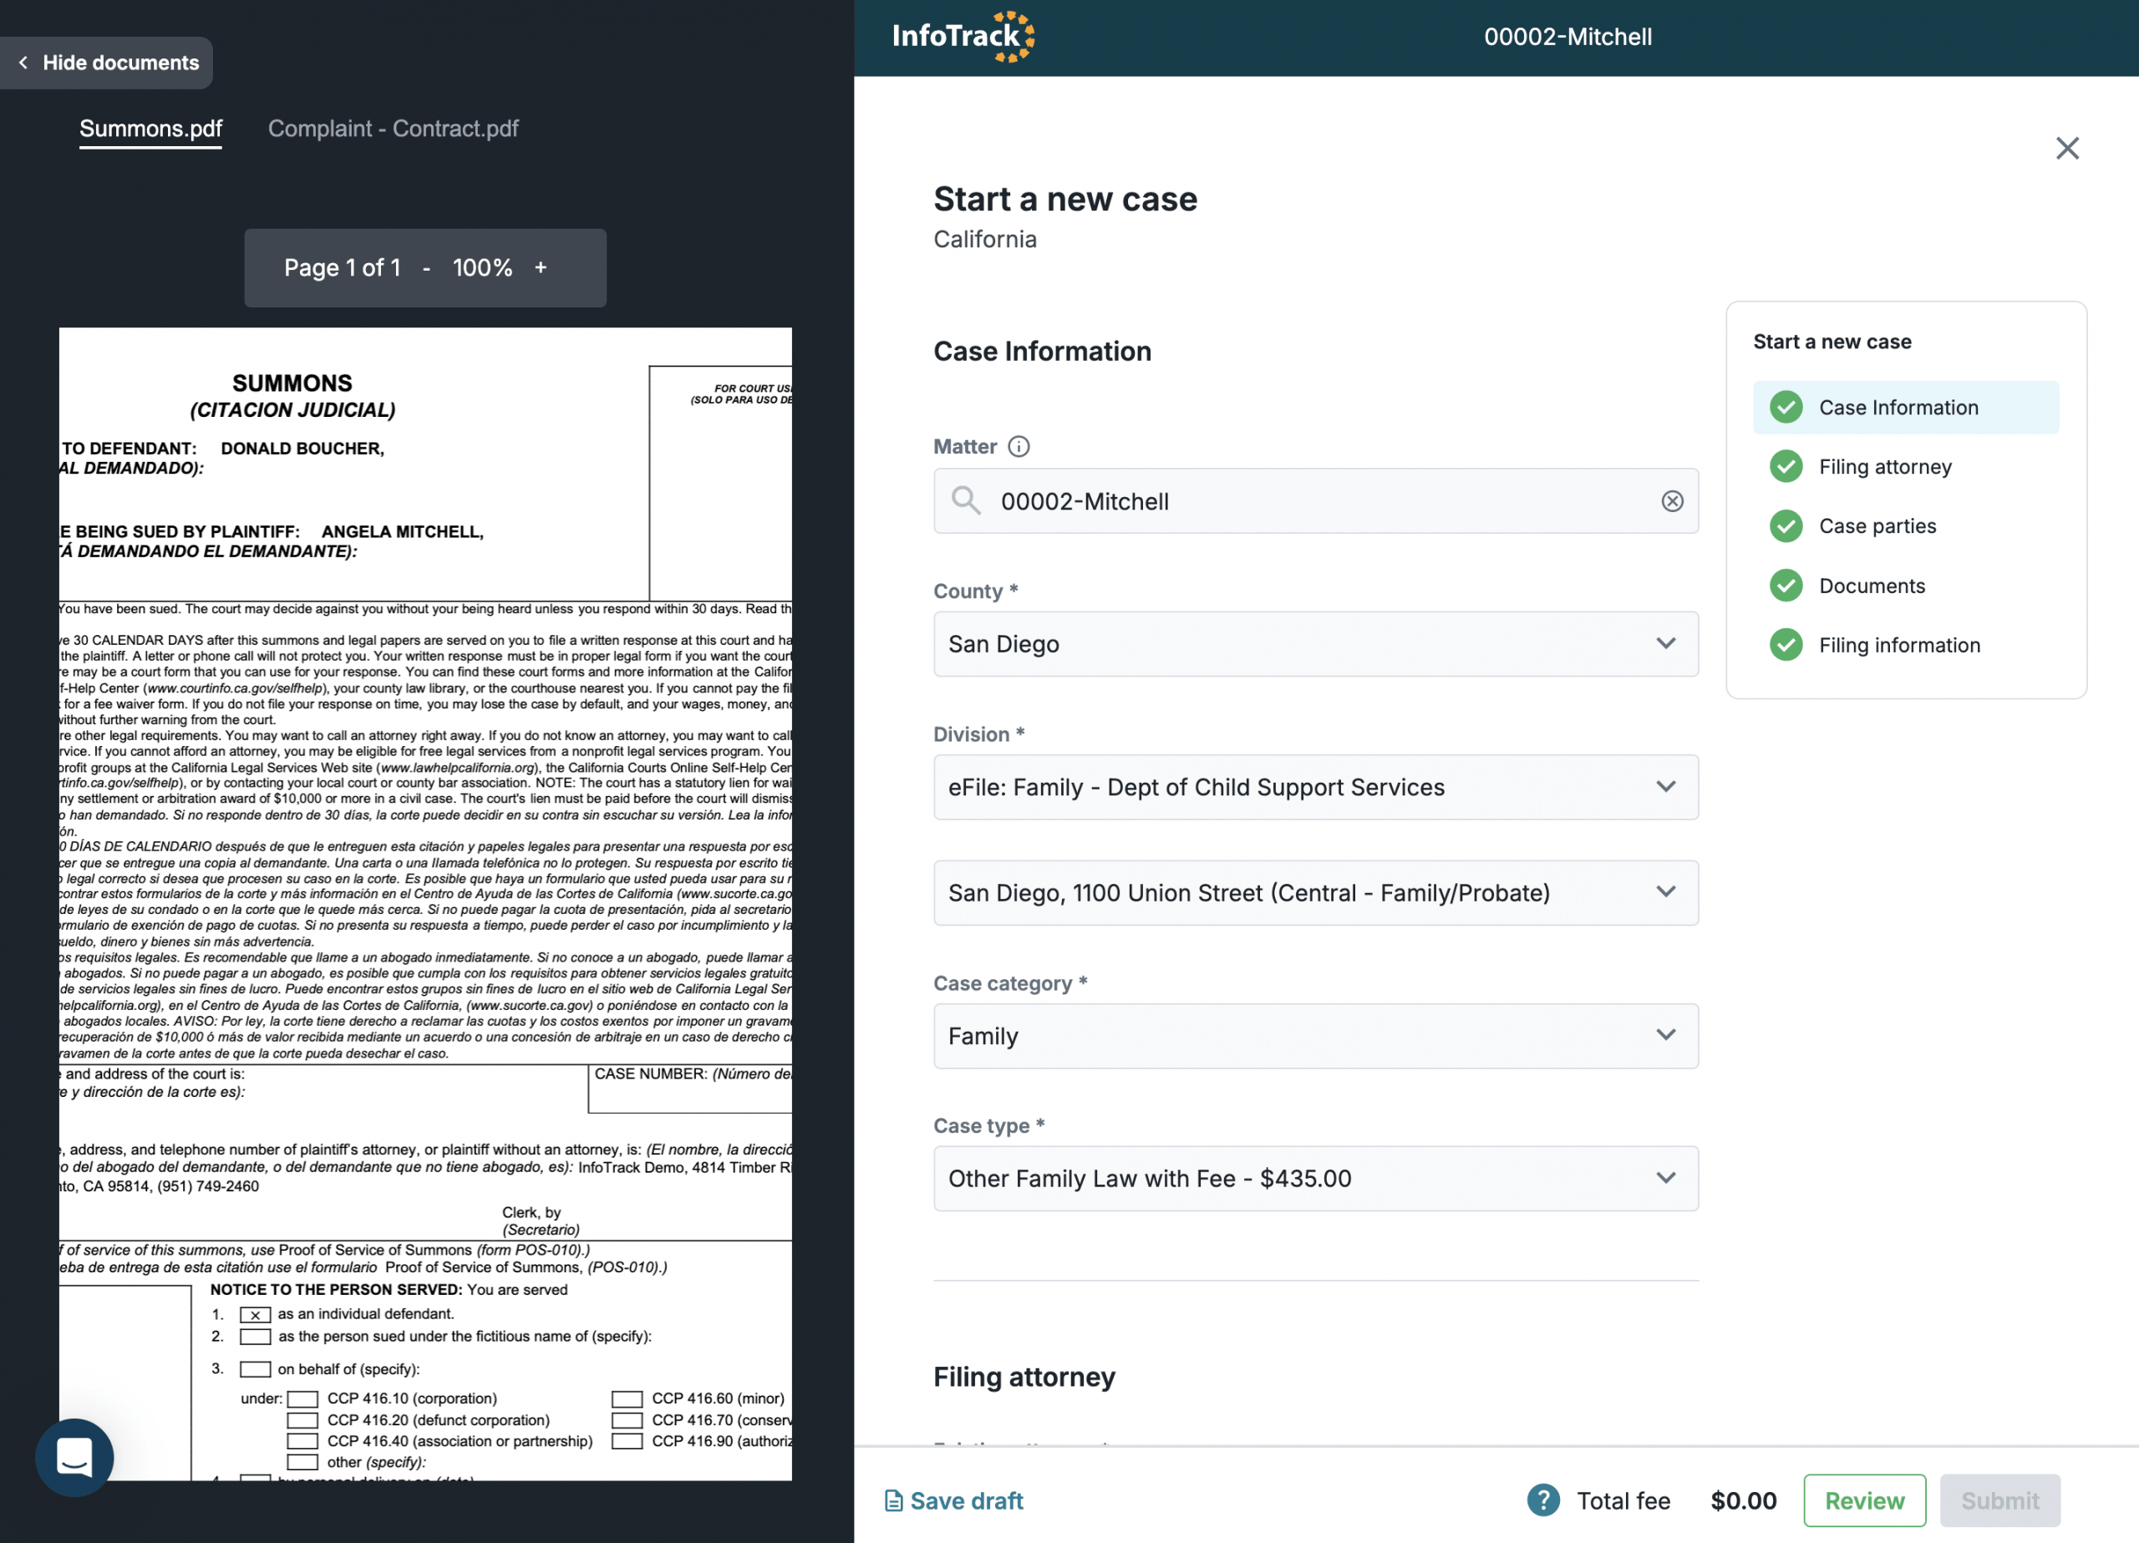Click the Case Information green checkmark
This screenshot has height=1543, width=2139.
point(1786,408)
